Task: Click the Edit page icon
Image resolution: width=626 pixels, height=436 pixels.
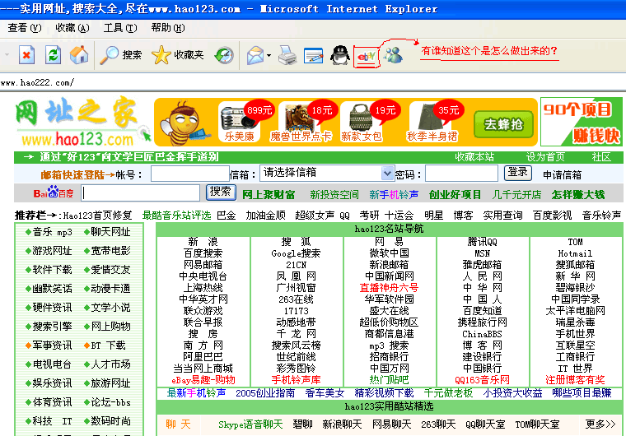Action: click(313, 56)
